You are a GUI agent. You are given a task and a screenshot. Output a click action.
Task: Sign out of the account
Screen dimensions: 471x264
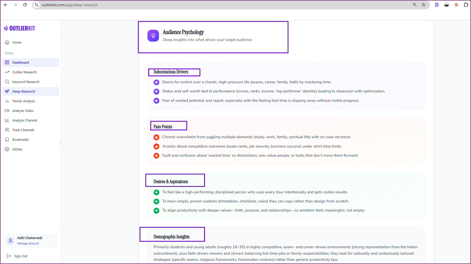21,256
